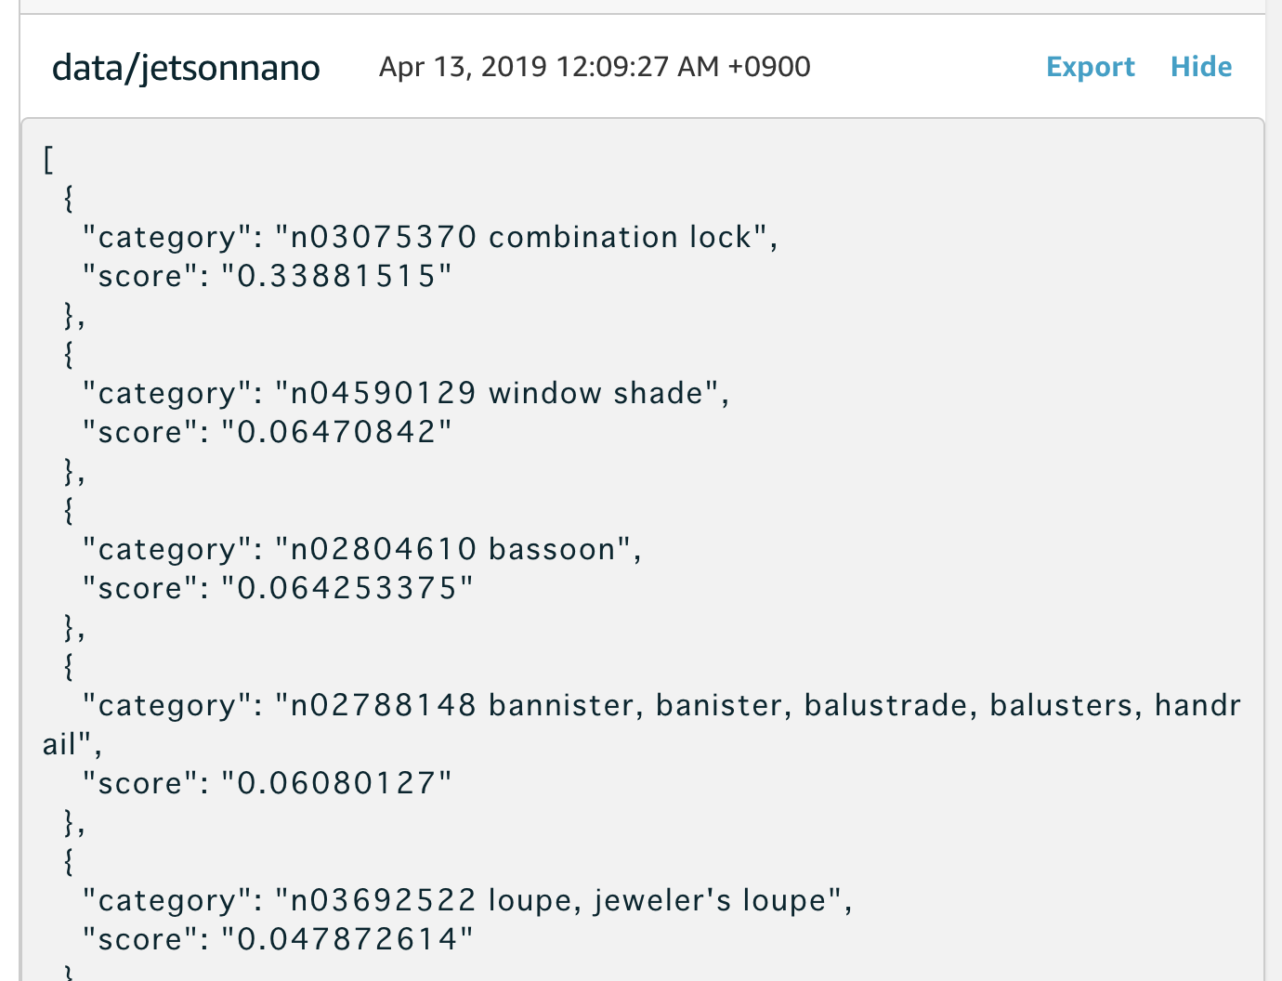1282x981 pixels.
Task: Click the score value 0.06470842
Action: pos(336,433)
